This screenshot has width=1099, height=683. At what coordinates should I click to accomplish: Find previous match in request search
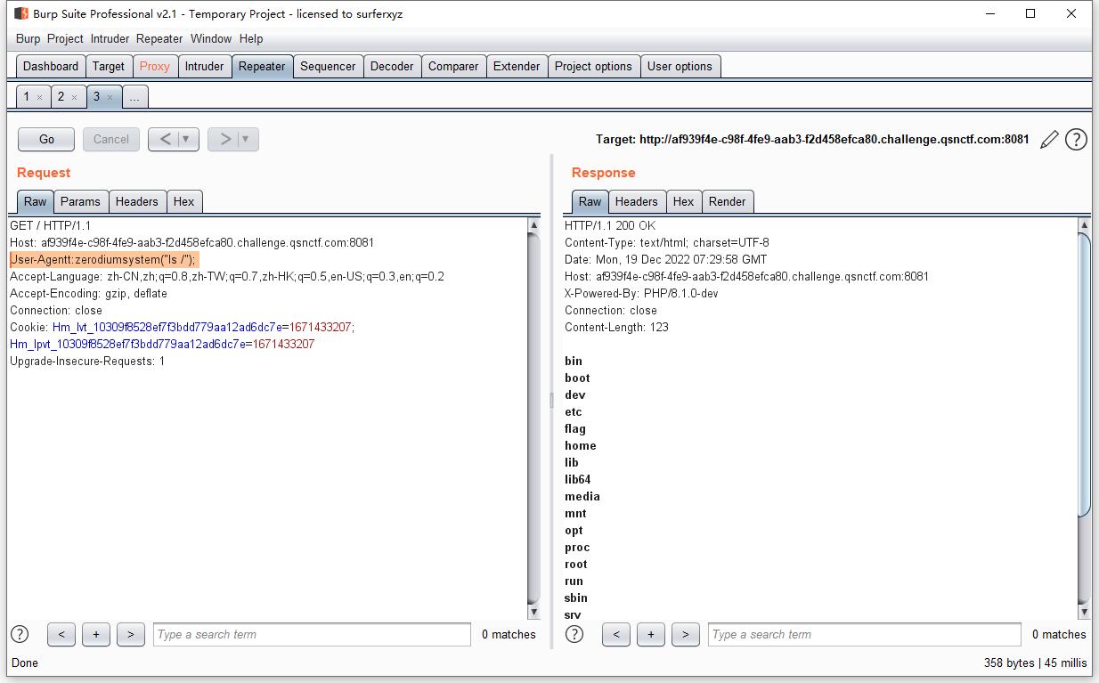click(61, 634)
